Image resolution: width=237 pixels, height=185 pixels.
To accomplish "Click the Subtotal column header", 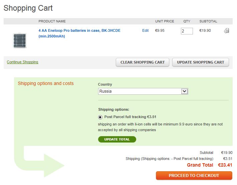I will click(x=208, y=21).
